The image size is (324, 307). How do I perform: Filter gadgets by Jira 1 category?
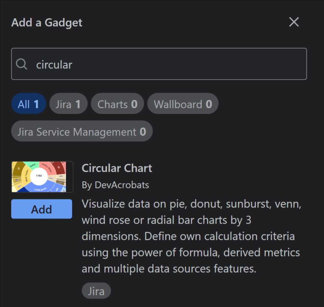[x=68, y=103]
